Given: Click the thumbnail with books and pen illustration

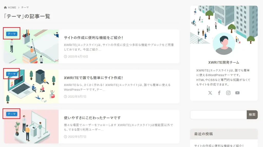Looking at the screenshot, I should (x=31, y=46).
